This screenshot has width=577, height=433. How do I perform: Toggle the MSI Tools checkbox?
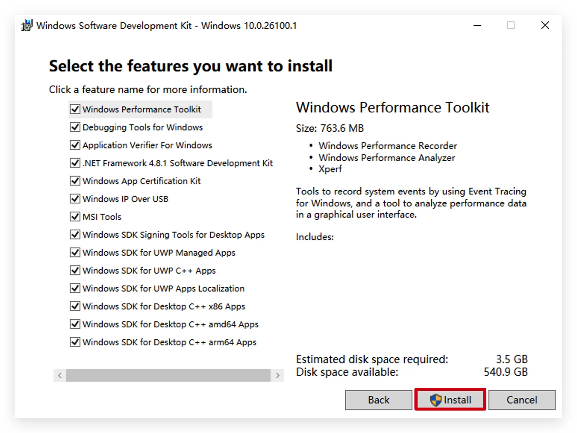tap(75, 216)
